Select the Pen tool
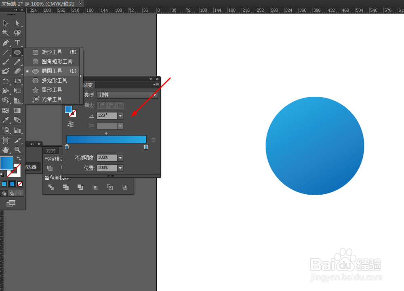 (x=5, y=43)
